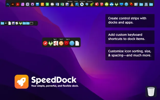Switch to Tab 1 in the center dock
Image resolution: width=160 pixels, height=100 pixels.
click(x=55, y=39)
